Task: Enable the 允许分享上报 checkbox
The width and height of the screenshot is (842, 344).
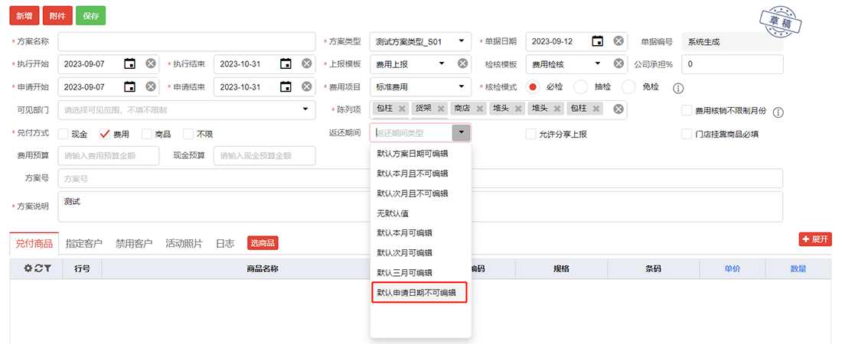Action: (x=531, y=134)
